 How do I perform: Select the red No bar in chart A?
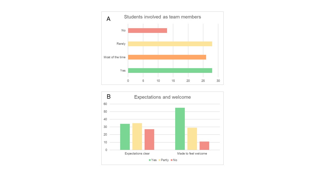147,30
